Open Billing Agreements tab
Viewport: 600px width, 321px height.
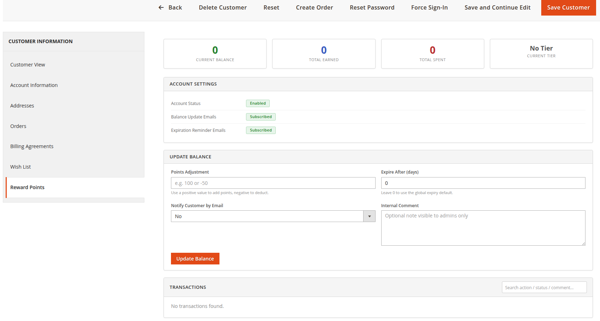74,146
